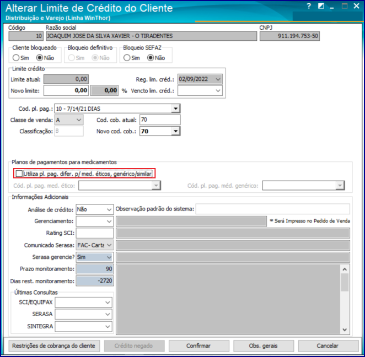
Task: Click the Cancelar button
Action: click(328, 346)
